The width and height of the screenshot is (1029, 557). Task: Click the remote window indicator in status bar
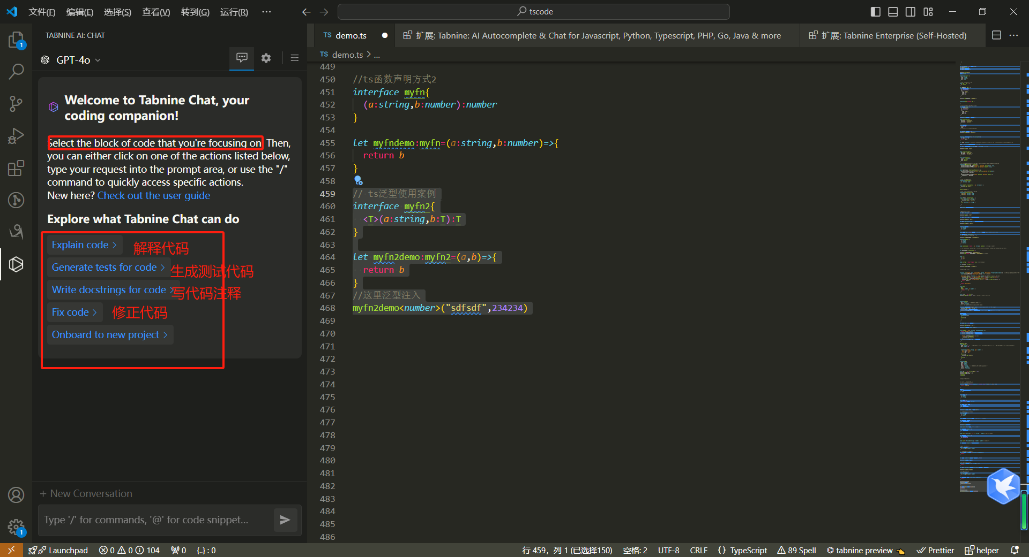pos(11,550)
